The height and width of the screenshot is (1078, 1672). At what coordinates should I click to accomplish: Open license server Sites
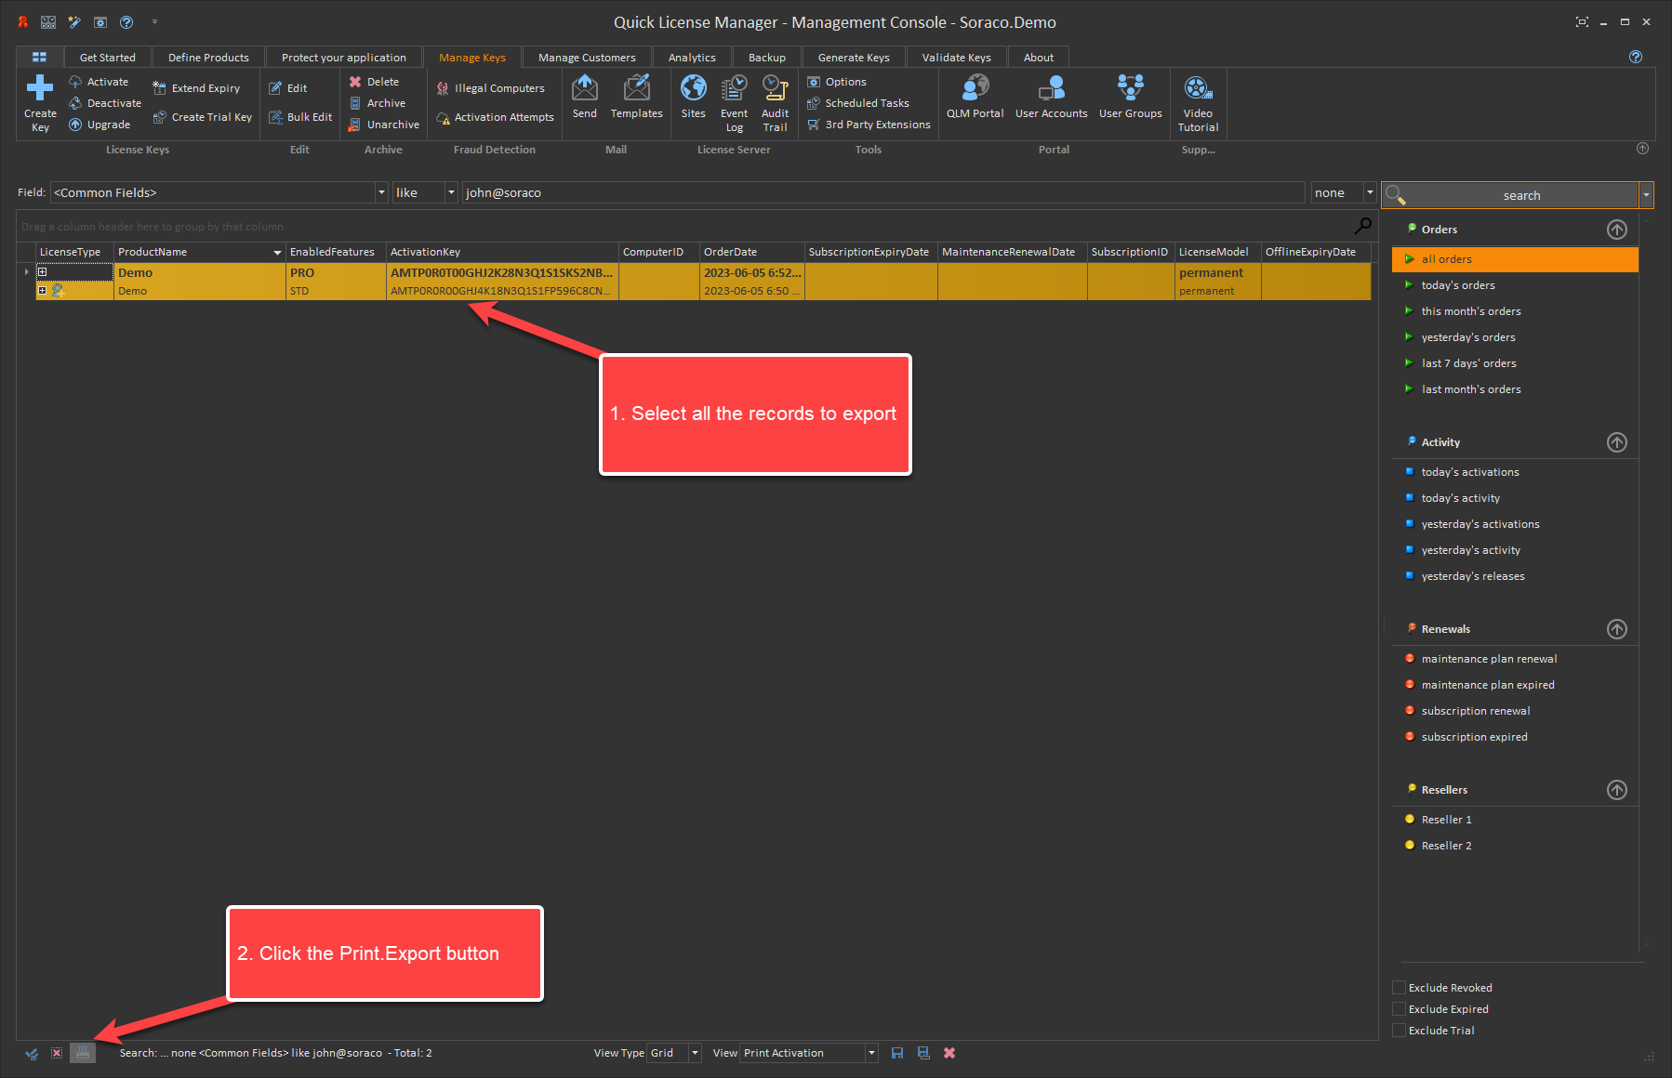click(694, 97)
